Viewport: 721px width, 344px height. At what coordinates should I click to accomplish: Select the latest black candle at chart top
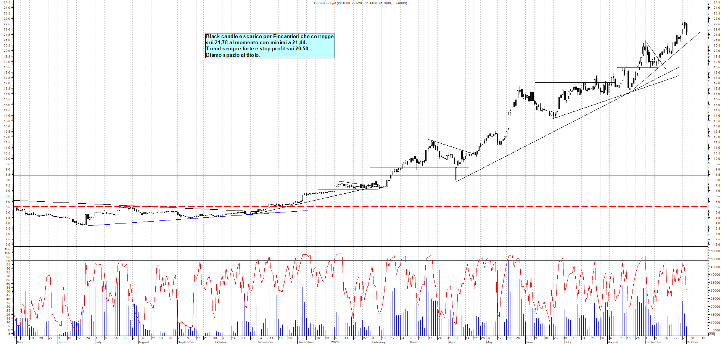[687, 28]
